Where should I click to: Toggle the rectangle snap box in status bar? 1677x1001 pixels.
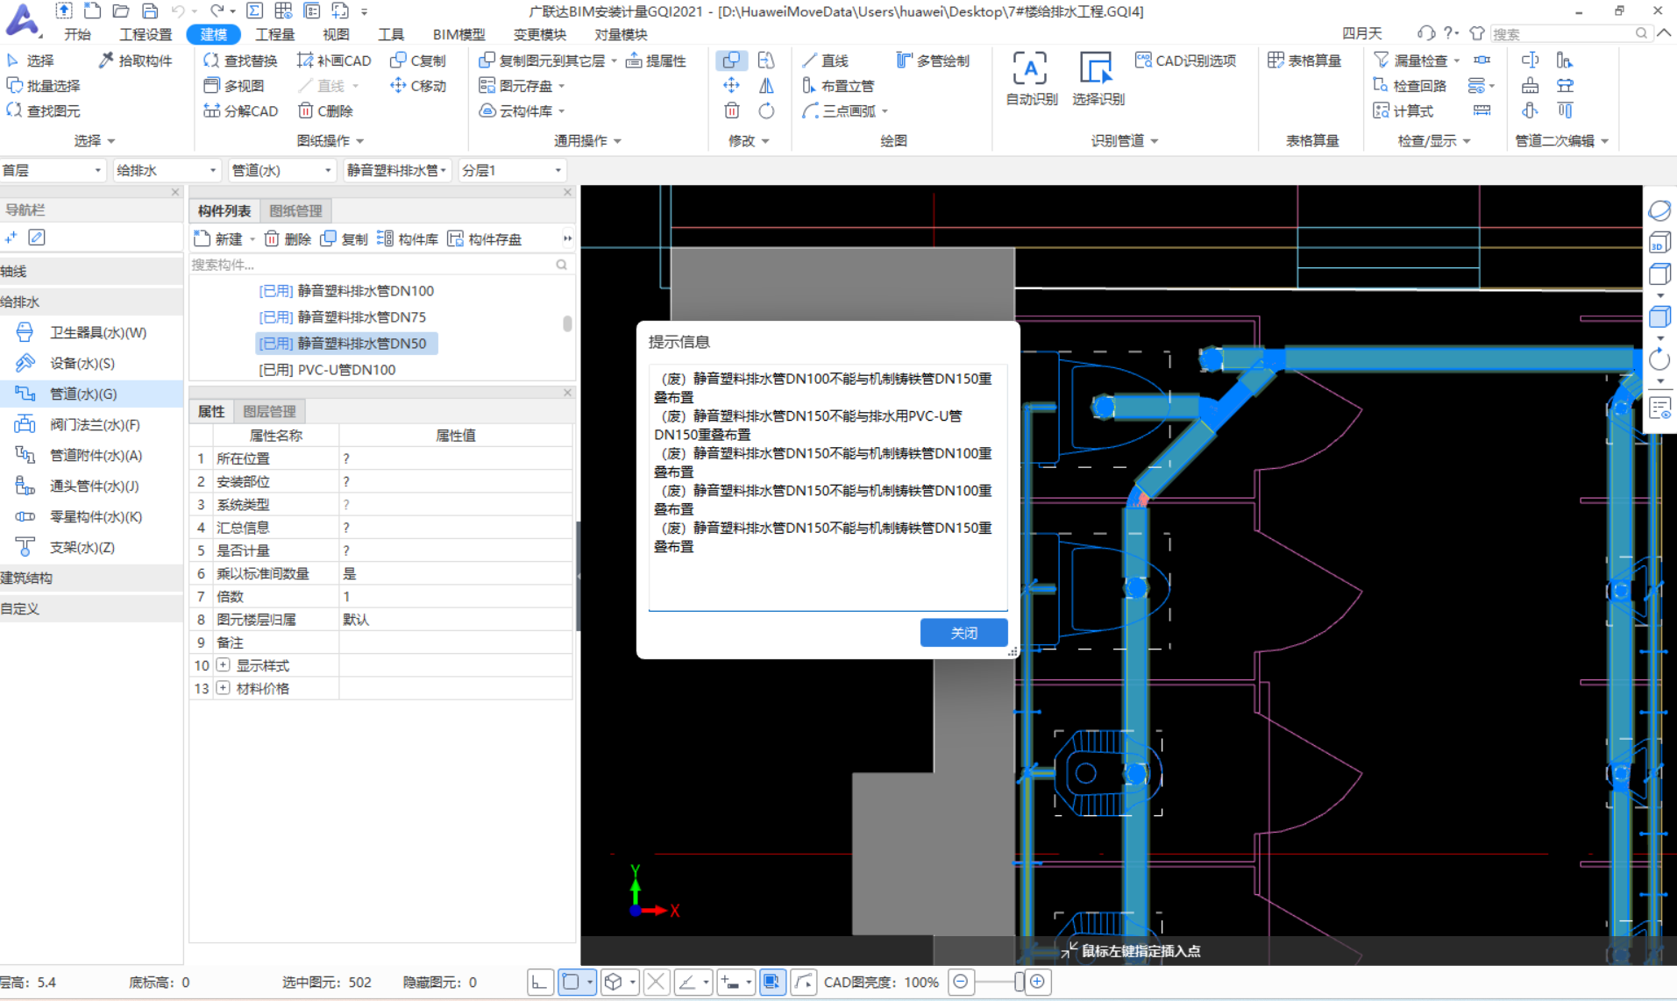pyautogui.click(x=572, y=982)
